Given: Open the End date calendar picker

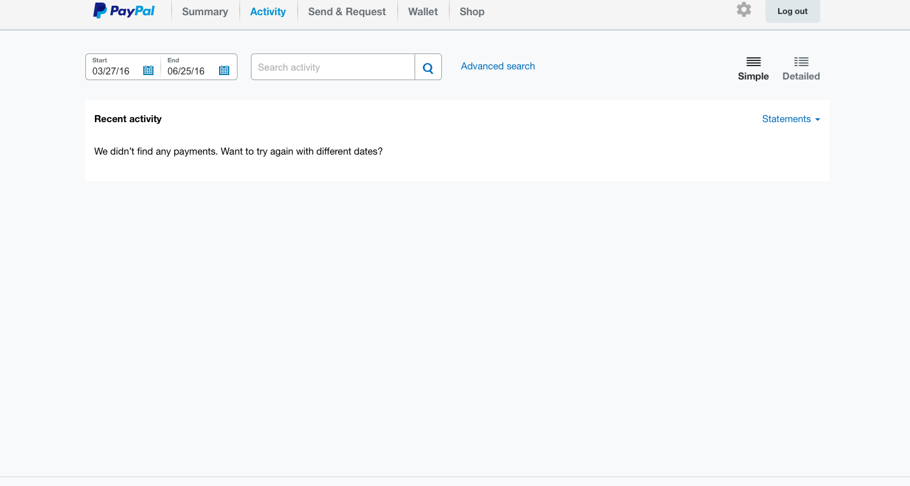Looking at the screenshot, I should (x=224, y=71).
